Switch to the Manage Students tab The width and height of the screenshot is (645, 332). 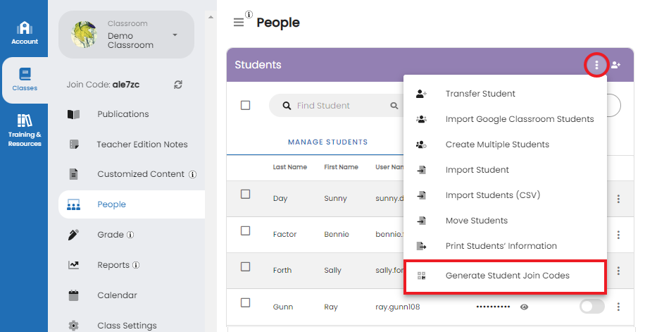coord(328,142)
